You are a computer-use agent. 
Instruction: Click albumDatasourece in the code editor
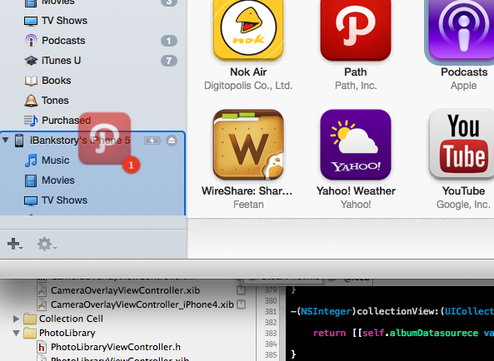(434, 333)
